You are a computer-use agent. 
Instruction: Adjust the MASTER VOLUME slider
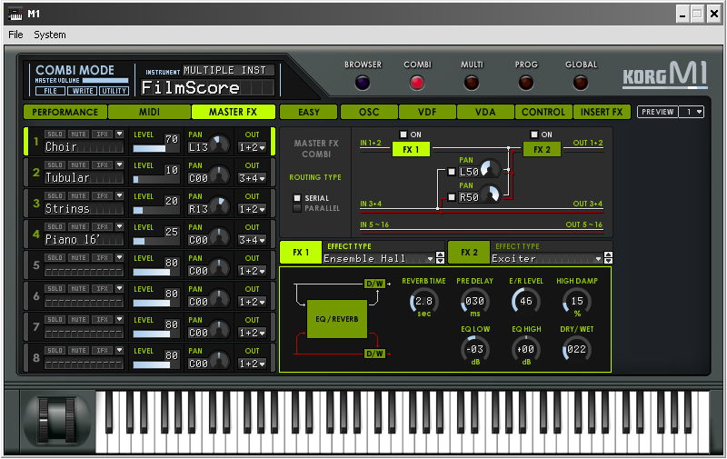(x=105, y=81)
